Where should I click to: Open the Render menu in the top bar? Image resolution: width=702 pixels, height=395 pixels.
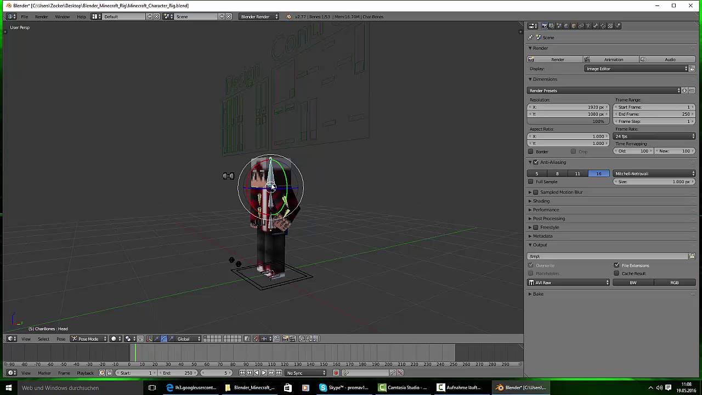tap(42, 16)
